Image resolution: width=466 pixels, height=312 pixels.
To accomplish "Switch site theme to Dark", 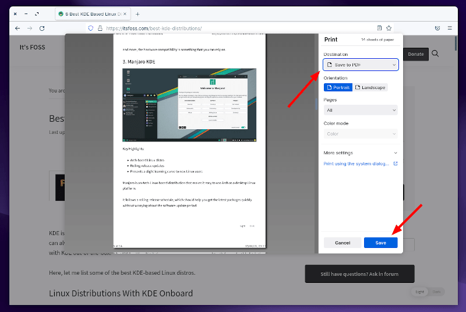I will tap(437, 292).
